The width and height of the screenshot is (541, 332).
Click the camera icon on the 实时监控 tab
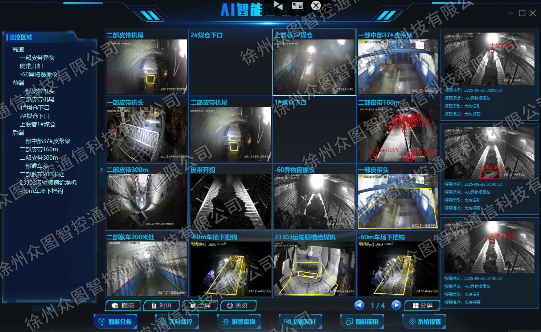tap(163, 322)
